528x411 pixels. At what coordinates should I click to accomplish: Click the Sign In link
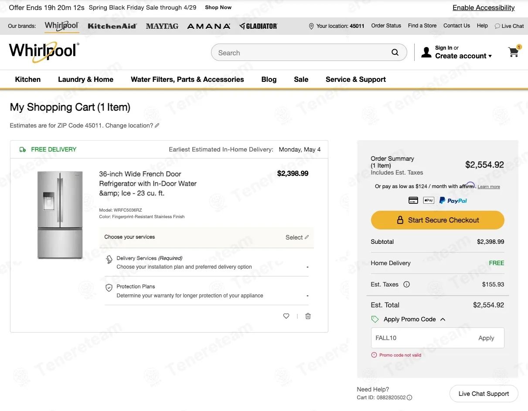tap(443, 48)
